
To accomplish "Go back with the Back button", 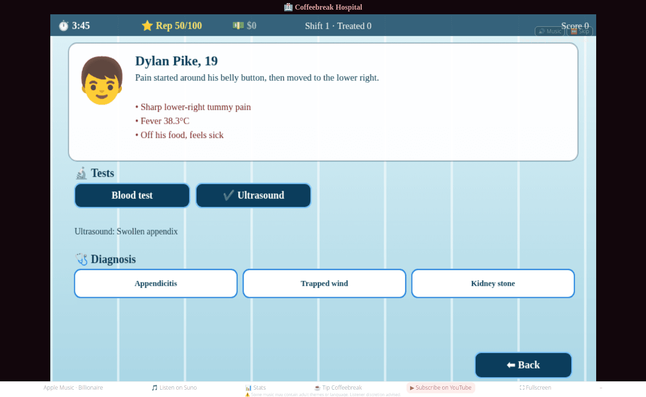I will (523, 365).
